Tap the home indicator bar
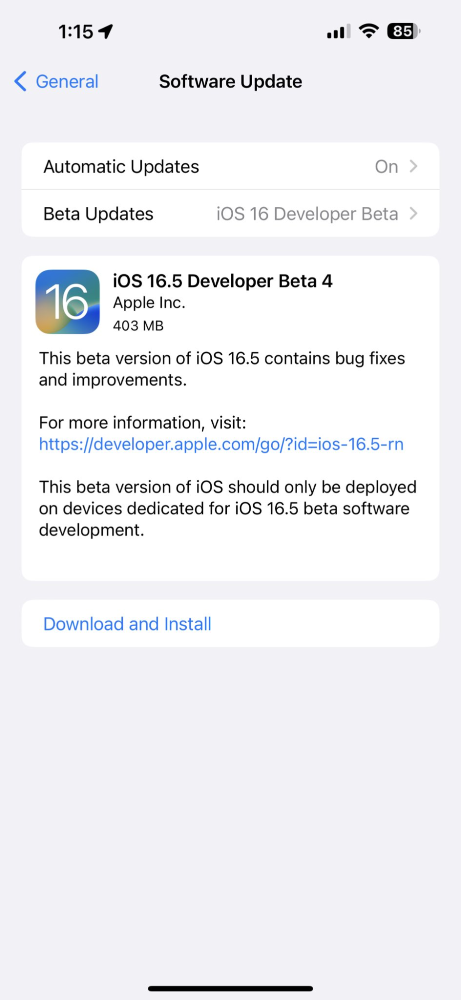461x1000 pixels. pos(230,988)
